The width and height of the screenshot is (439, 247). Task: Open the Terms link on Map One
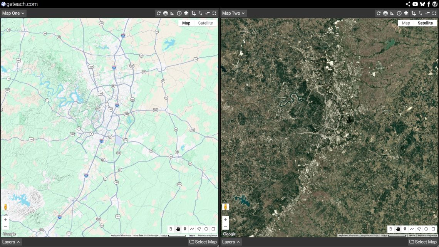click(192, 235)
